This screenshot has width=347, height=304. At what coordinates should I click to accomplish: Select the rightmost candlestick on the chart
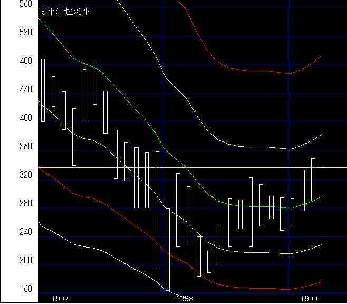click(313, 179)
